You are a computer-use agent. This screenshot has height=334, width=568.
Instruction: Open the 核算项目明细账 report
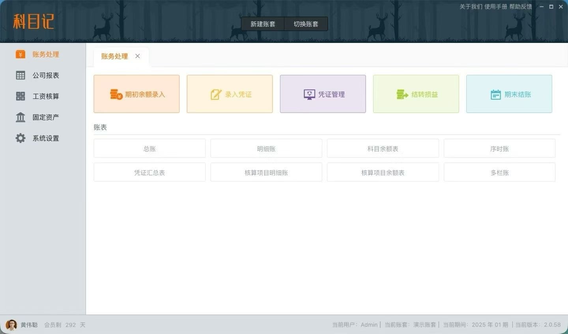(266, 173)
